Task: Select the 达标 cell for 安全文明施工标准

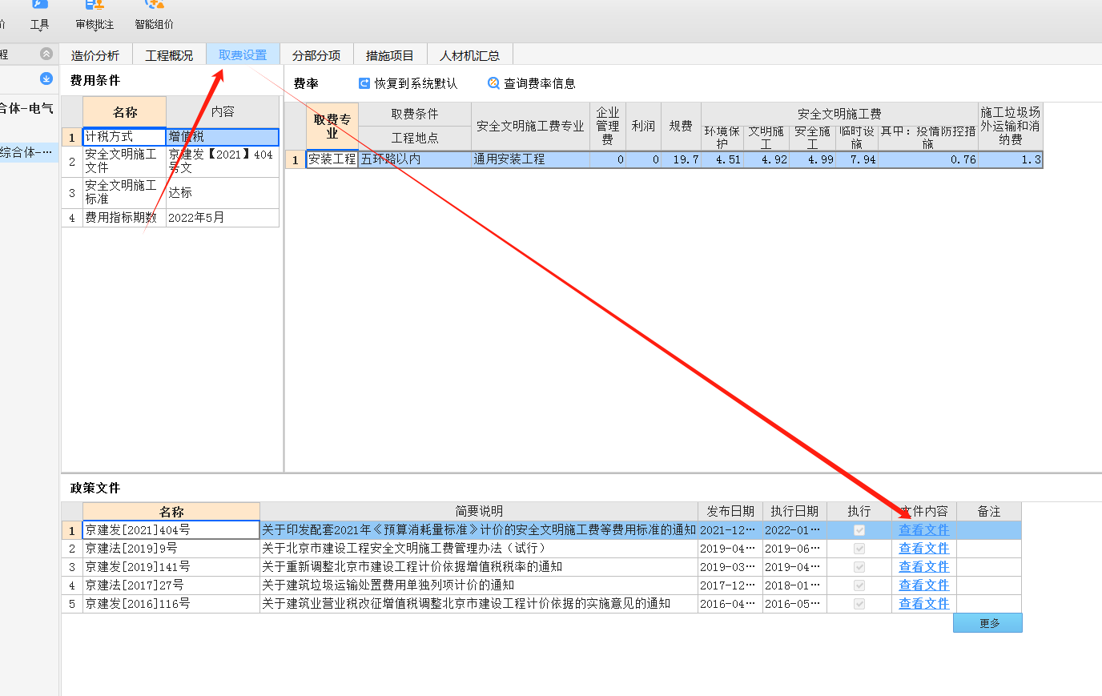Action: 223,192
